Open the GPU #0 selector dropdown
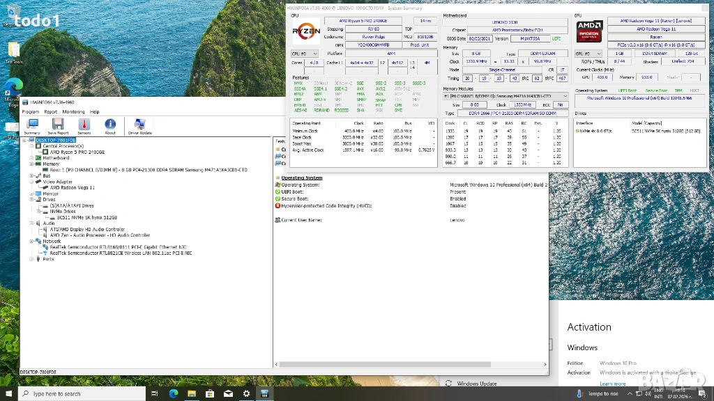 point(587,54)
